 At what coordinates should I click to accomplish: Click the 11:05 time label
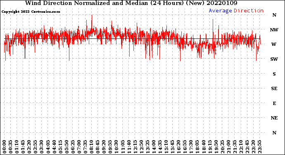(123, 147)
